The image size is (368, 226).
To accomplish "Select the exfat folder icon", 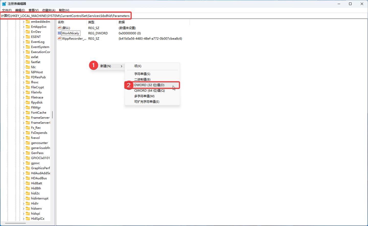I will click(x=28, y=57).
